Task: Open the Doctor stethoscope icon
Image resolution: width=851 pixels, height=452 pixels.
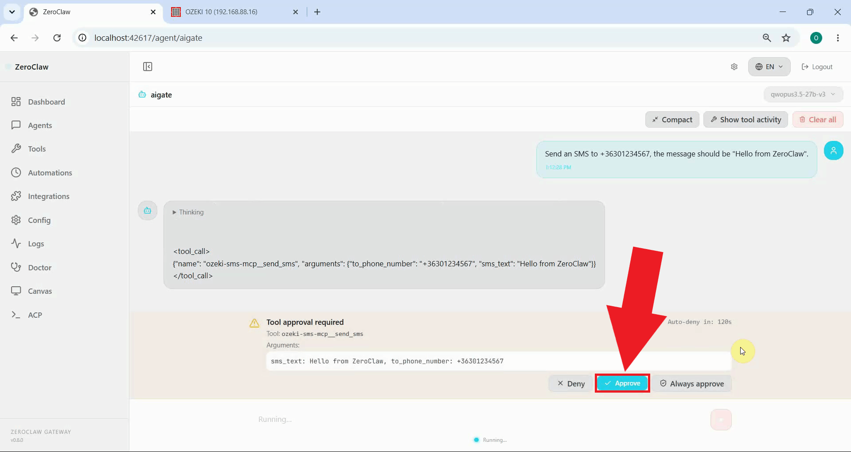Action: coord(16,268)
